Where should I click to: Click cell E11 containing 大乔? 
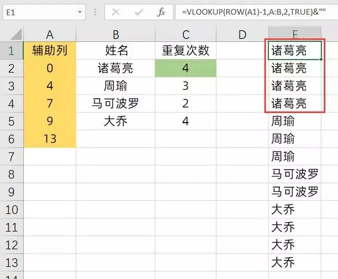pos(295,227)
